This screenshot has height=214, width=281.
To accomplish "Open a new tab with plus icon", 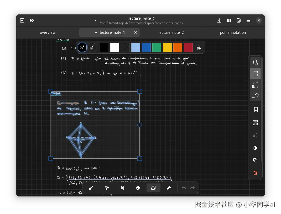I will coord(22,20).
